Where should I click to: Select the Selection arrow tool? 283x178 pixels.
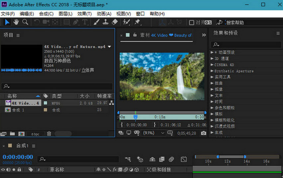[x=7, y=22]
